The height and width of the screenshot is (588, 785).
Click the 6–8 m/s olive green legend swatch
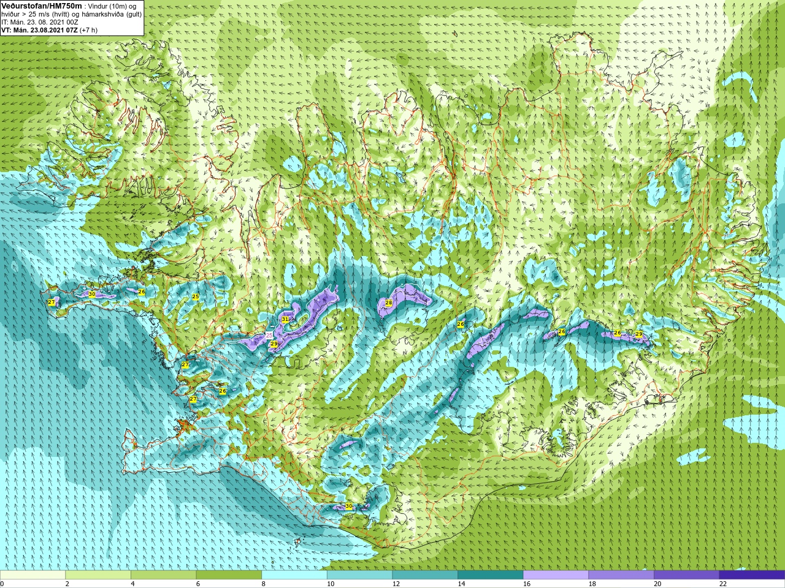229,575
